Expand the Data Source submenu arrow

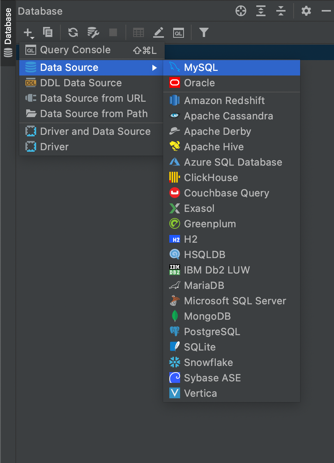click(154, 68)
